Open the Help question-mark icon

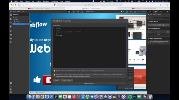point(11,92)
